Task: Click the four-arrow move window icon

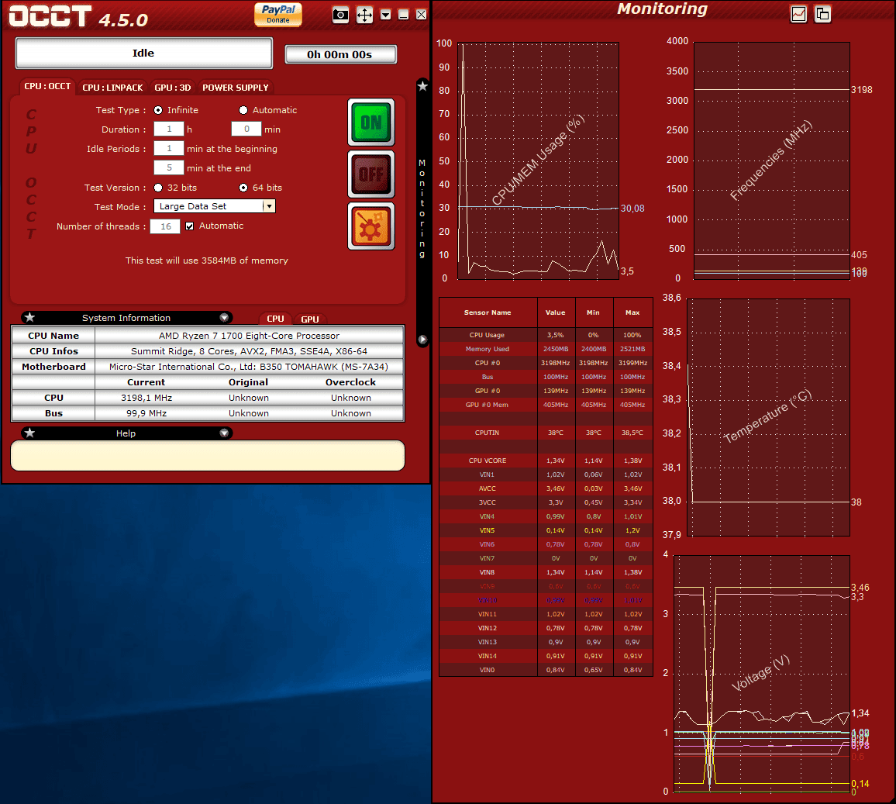Action: pyautogui.click(x=364, y=15)
